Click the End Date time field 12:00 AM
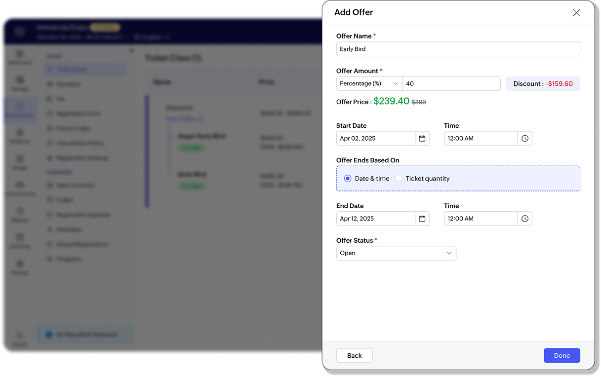This screenshot has width=601, height=376. [x=481, y=219]
